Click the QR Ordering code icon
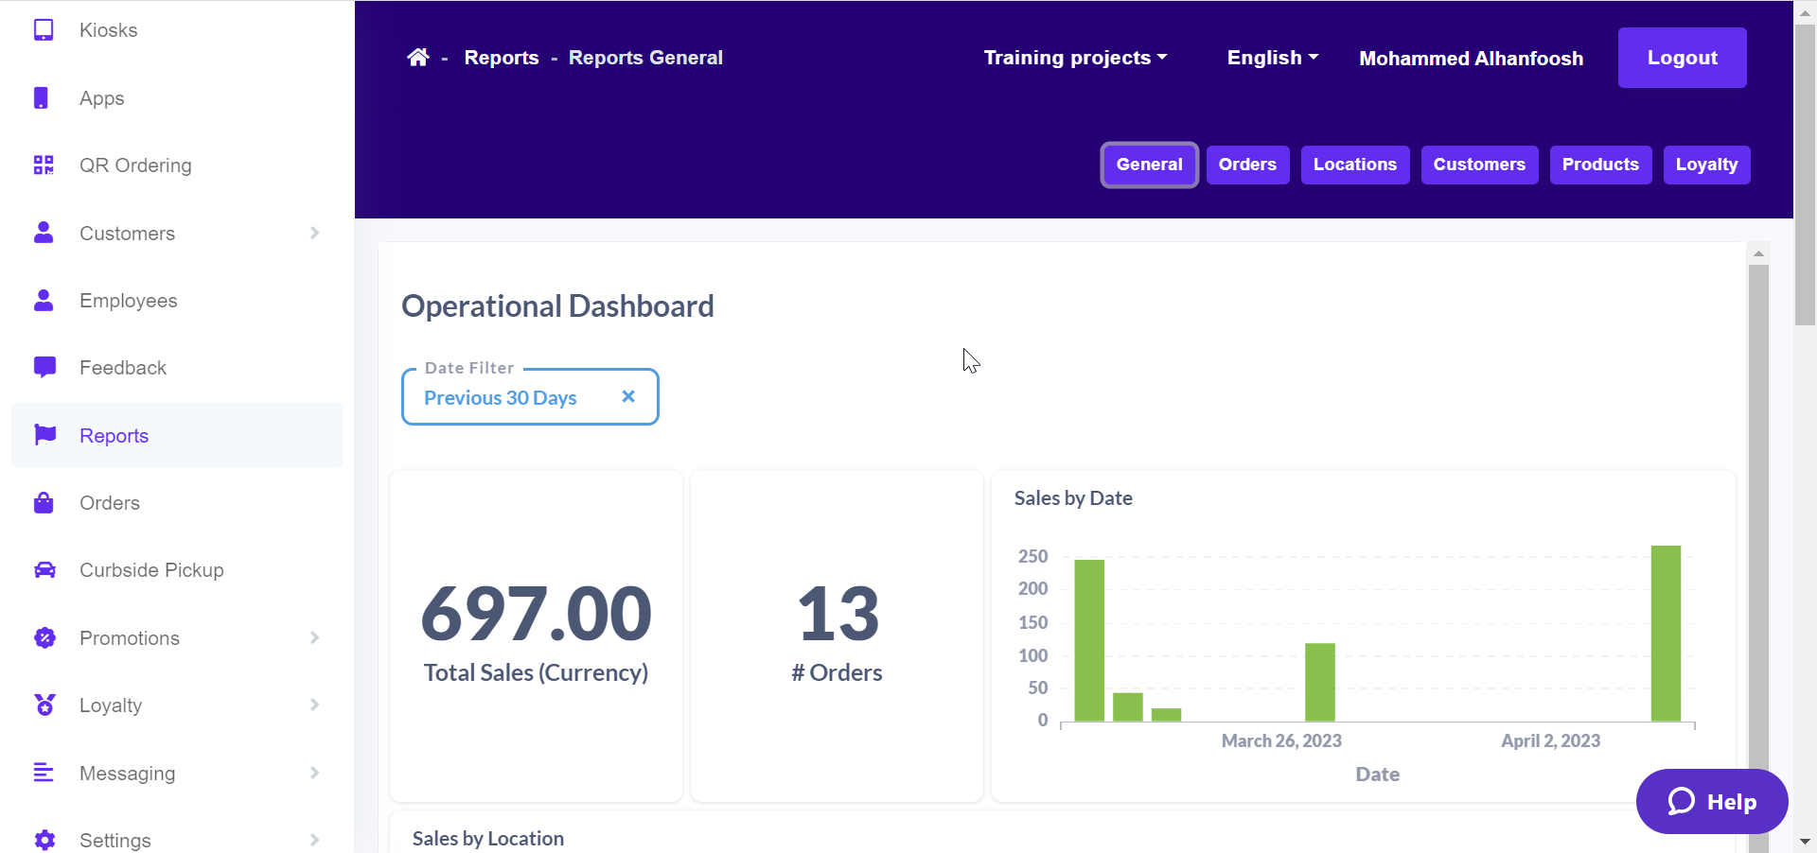 click(44, 165)
